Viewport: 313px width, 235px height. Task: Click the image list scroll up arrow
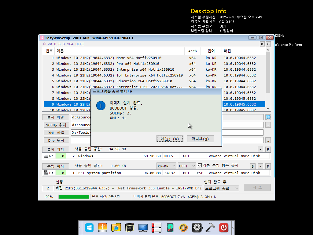268,50
